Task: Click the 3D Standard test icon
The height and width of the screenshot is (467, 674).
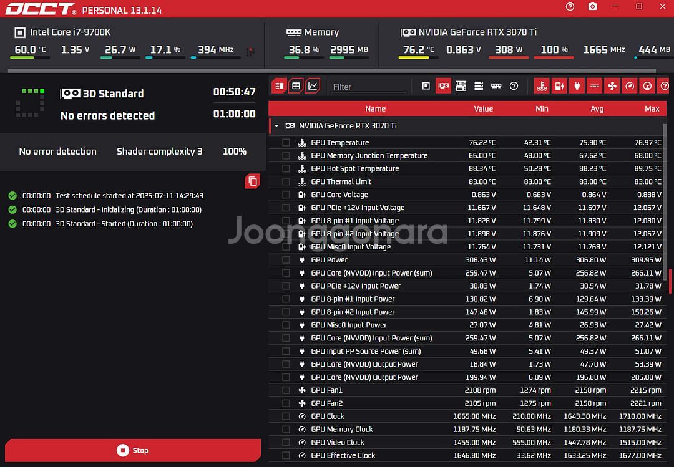Action: point(70,94)
